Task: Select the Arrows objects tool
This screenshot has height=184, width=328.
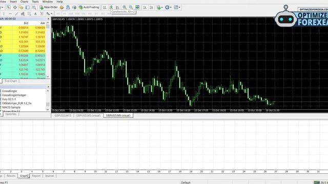Action: pyautogui.click(x=48, y=14)
